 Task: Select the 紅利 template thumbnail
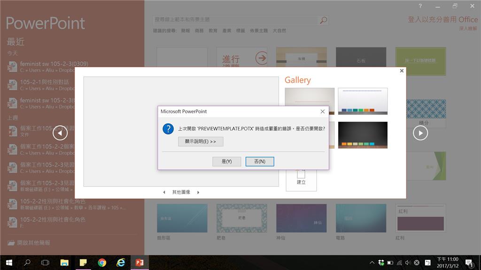click(x=420, y=218)
